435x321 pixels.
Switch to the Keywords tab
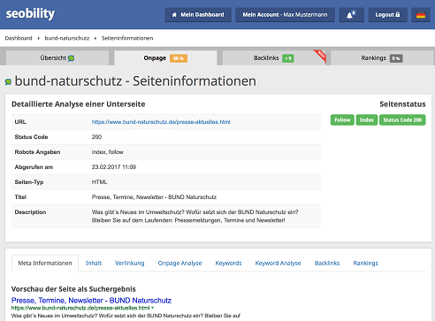(x=228, y=264)
